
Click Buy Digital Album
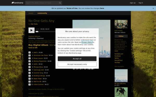38,45
